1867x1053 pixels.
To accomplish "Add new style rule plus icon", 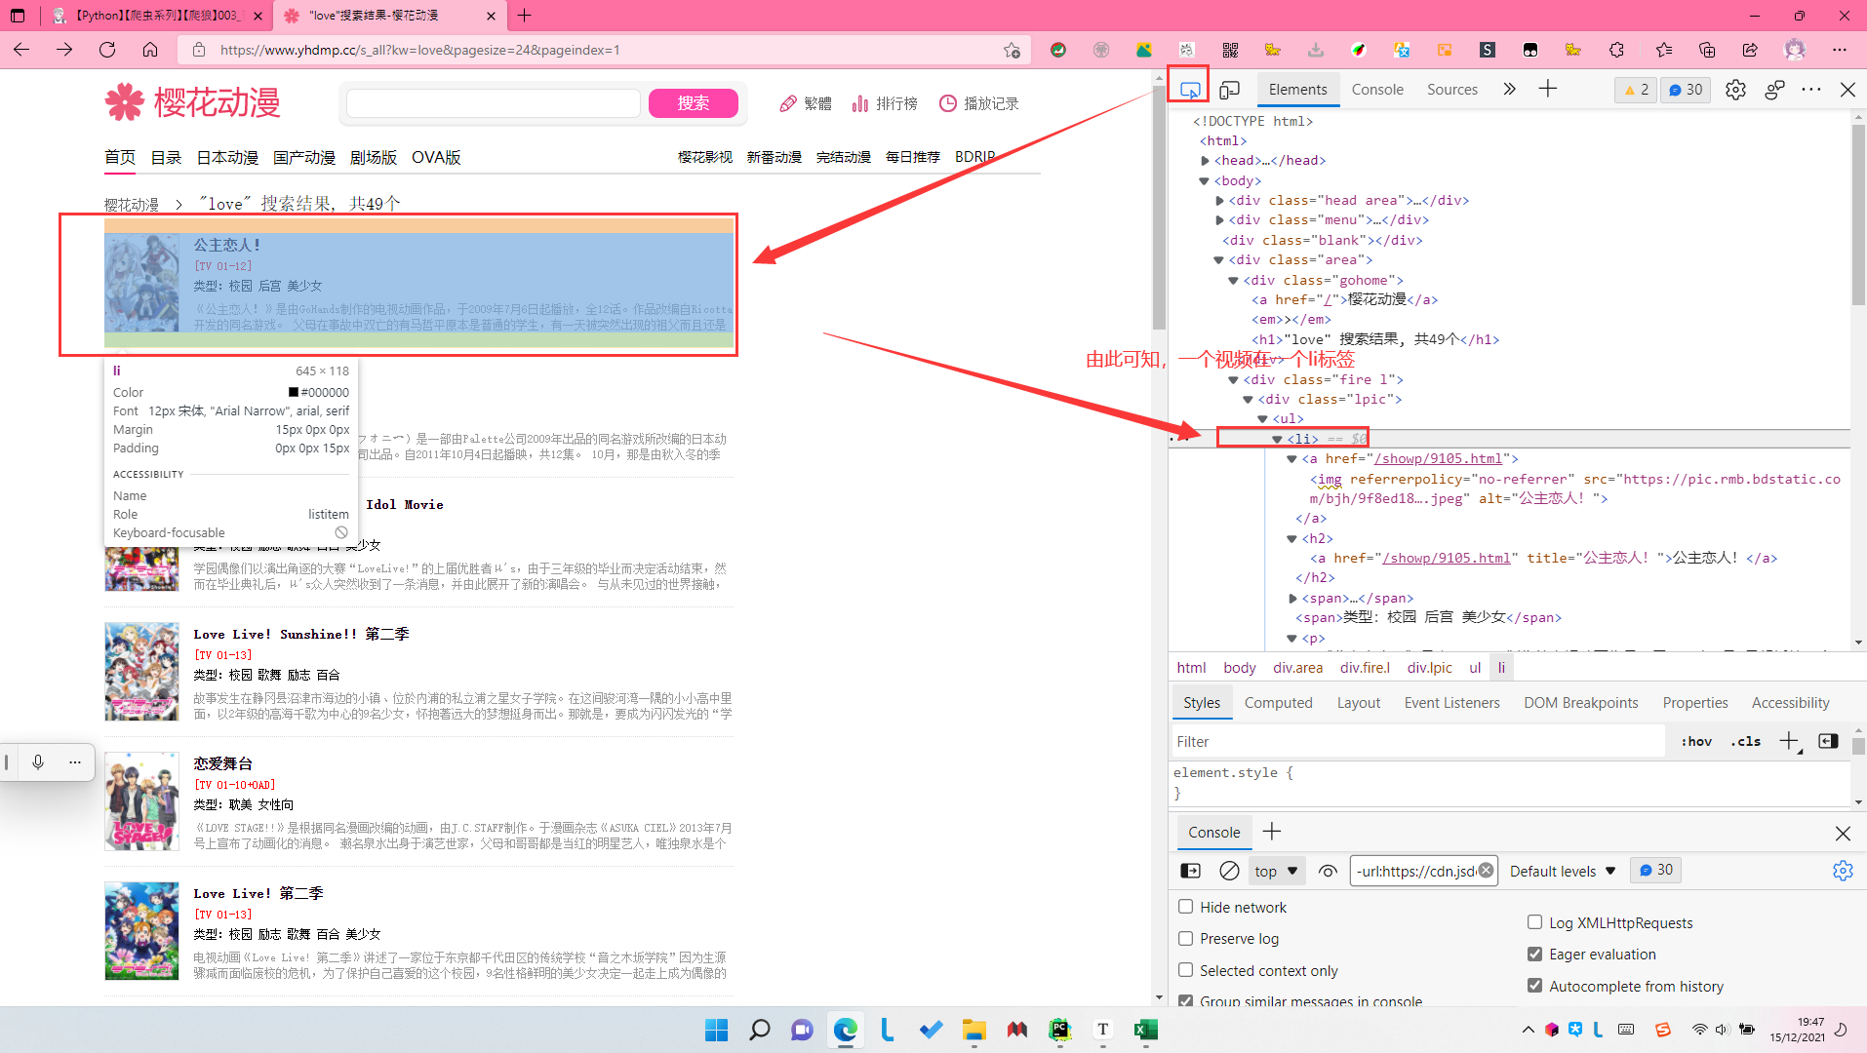I will point(1789,742).
